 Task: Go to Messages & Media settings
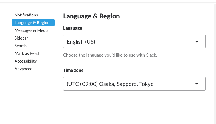pos(32,30)
